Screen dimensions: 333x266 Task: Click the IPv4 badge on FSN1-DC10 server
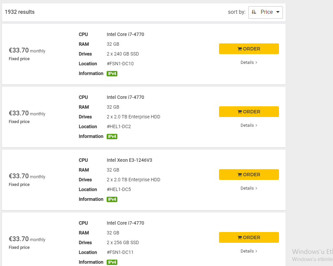[112, 73]
